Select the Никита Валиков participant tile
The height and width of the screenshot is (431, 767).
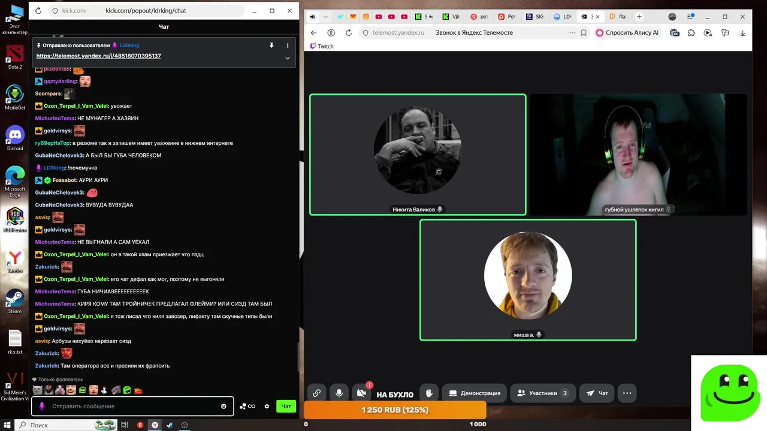(x=418, y=154)
